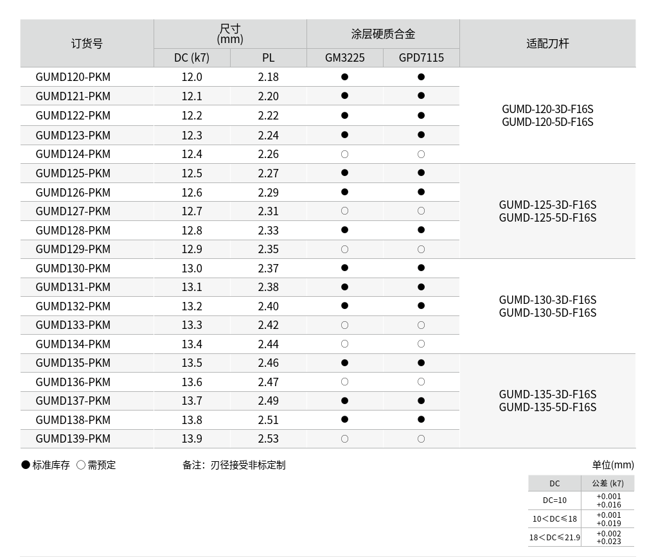Click the hollow circle legend icon beside 需预定
The width and height of the screenshot is (656, 557).
[x=81, y=464]
